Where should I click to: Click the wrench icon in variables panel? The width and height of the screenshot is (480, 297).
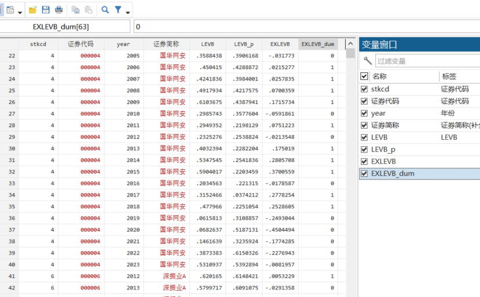click(x=367, y=61)
